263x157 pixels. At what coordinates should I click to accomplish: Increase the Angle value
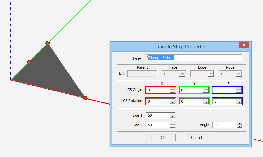click(239, 124)
